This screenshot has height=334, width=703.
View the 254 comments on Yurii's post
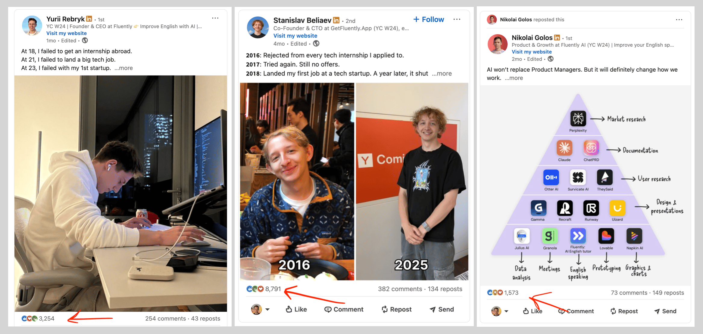(165, 318)
